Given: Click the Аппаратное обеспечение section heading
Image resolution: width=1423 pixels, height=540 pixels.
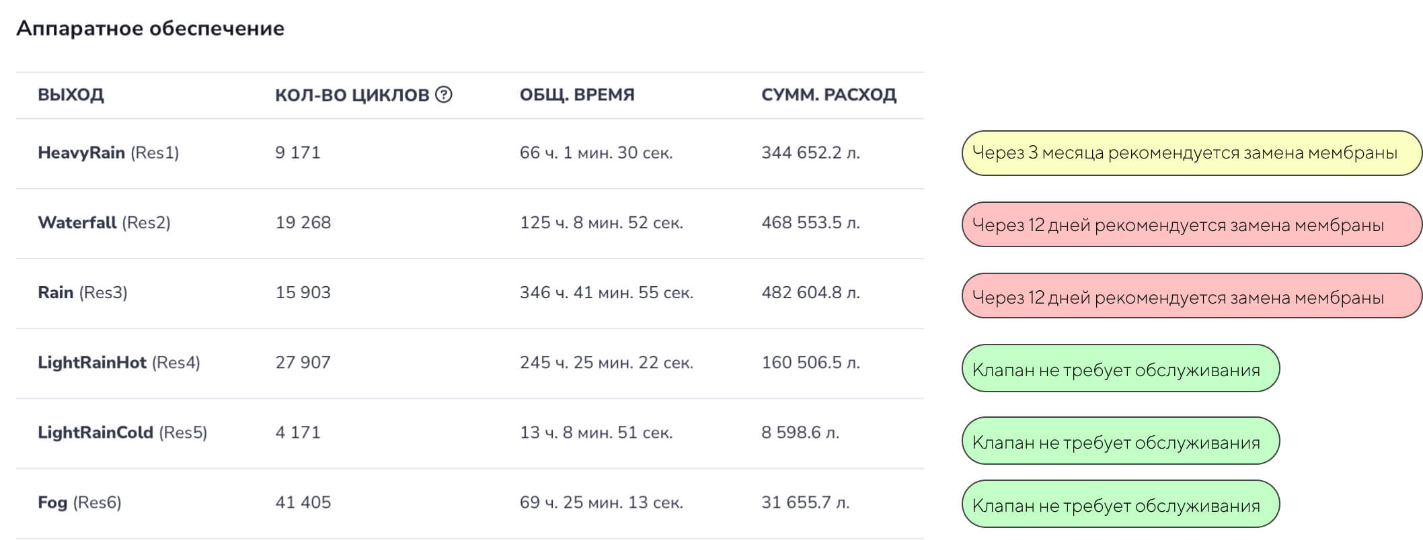Looking at the screenshot, I should (x=150, y=28).
